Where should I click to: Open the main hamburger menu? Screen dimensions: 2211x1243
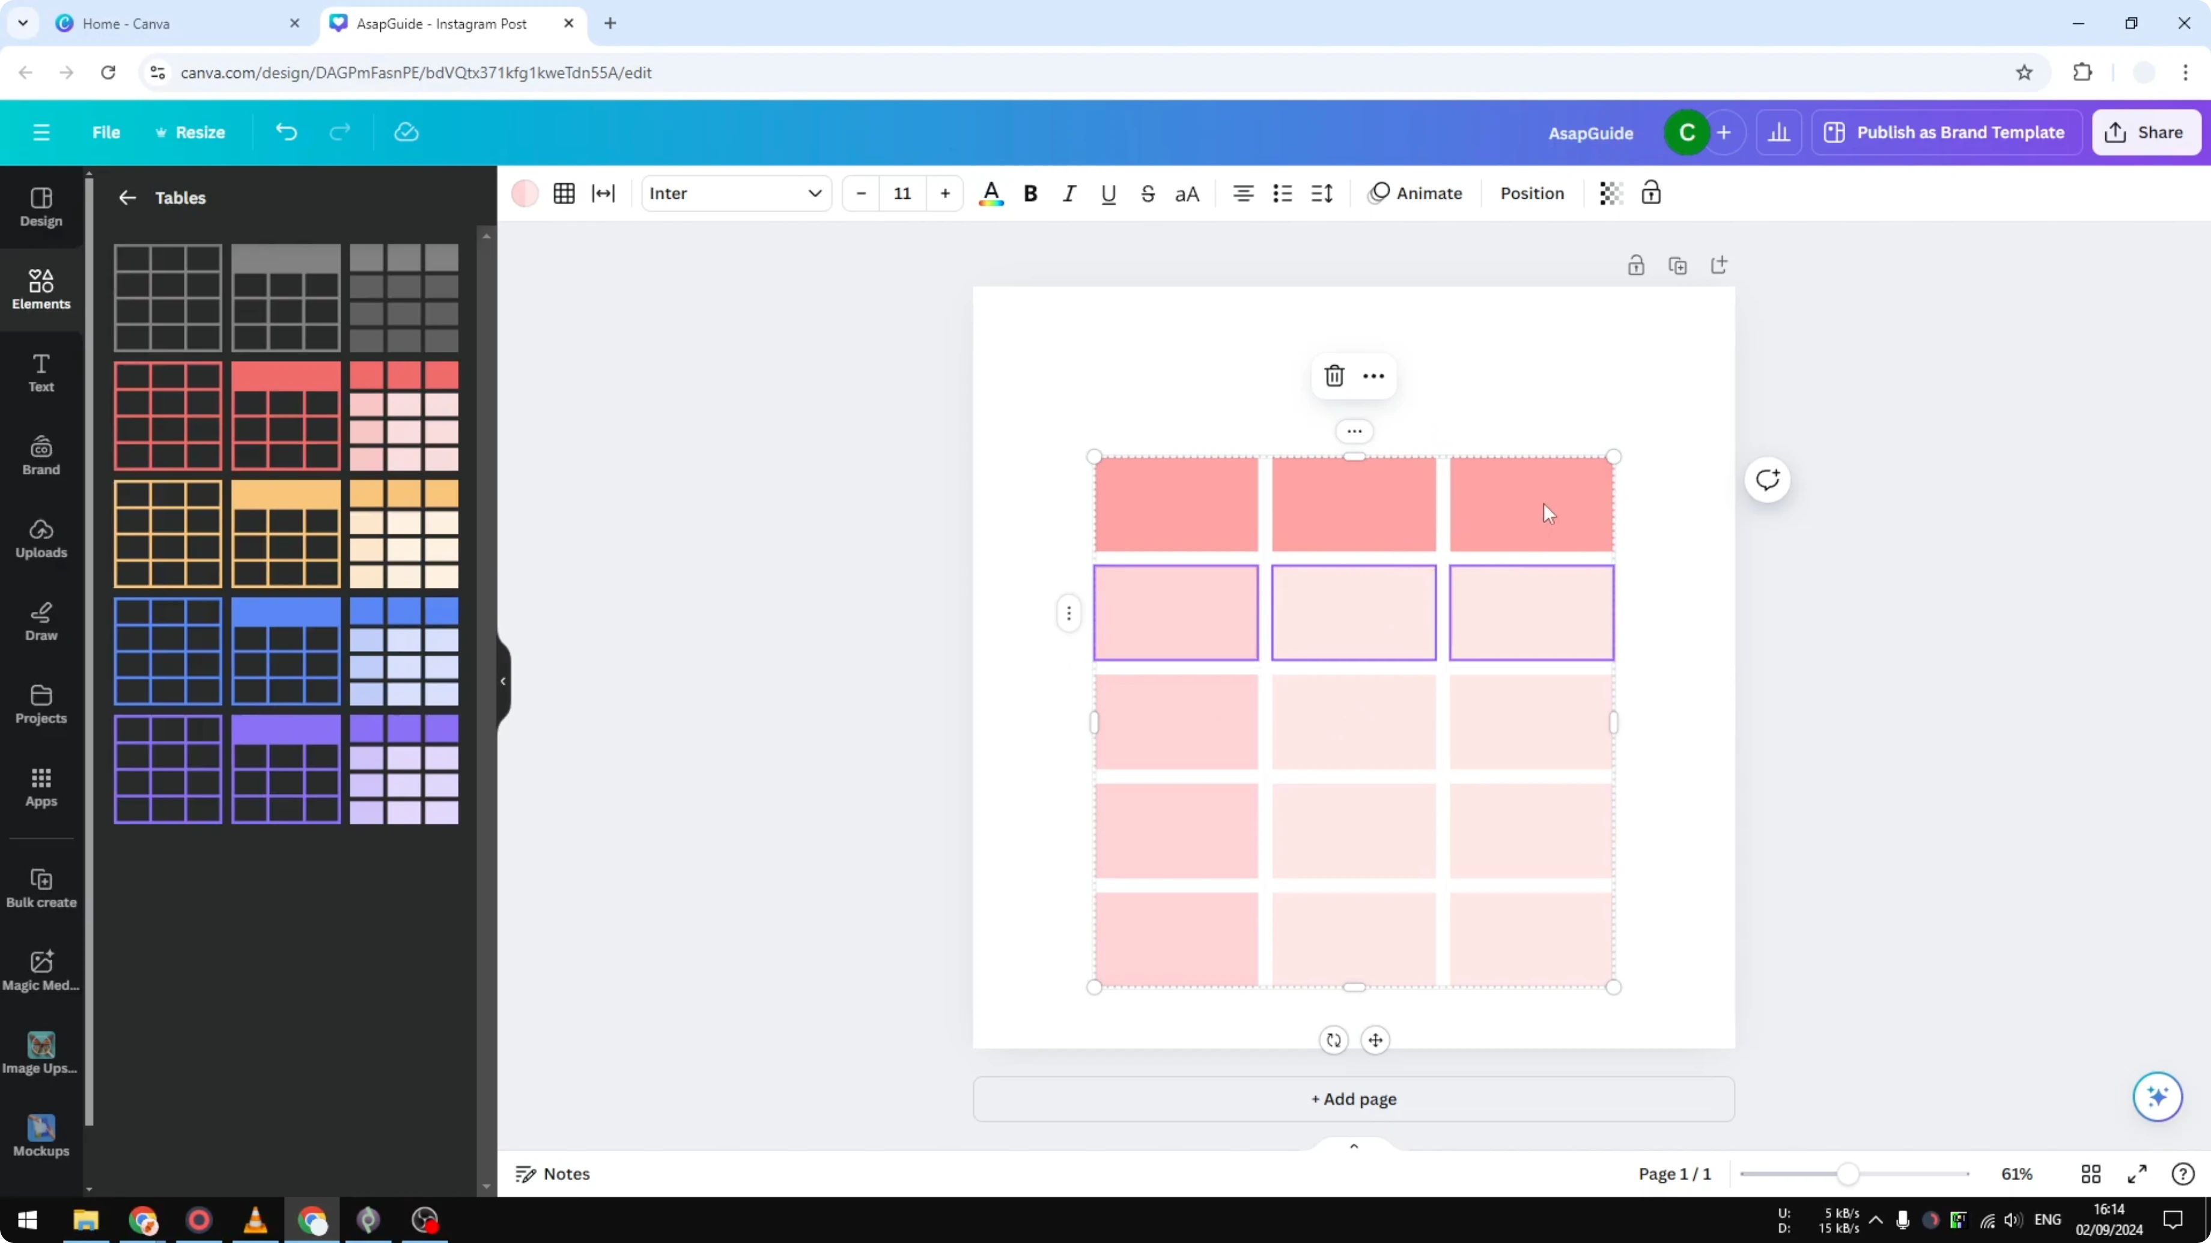pyautogui.click(x=41, y=132)
